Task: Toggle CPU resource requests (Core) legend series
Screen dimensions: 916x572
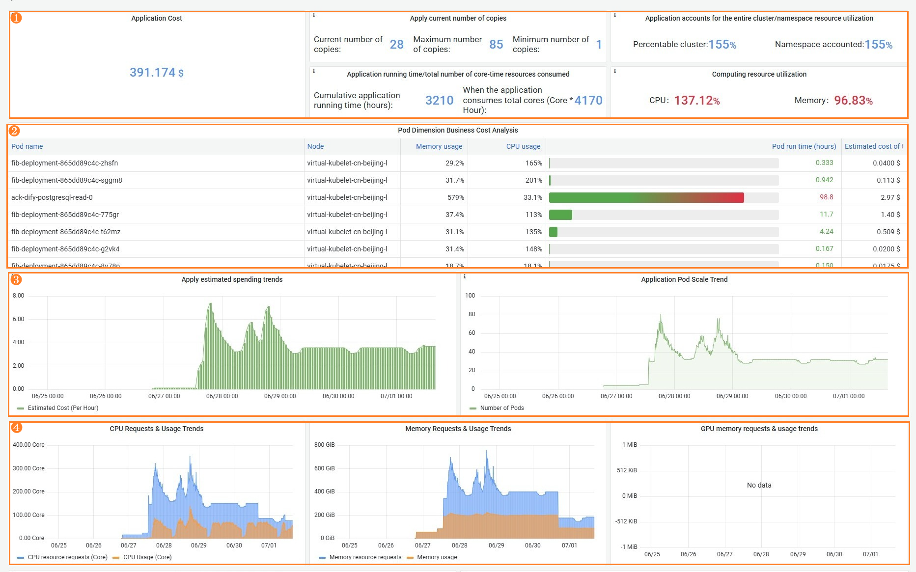Action: point(67,557)
